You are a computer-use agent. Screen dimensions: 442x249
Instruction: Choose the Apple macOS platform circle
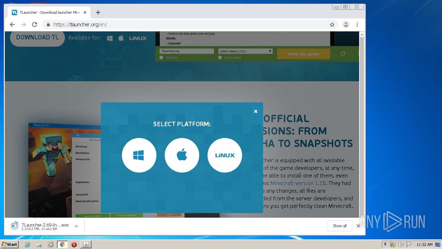(182, 155)
